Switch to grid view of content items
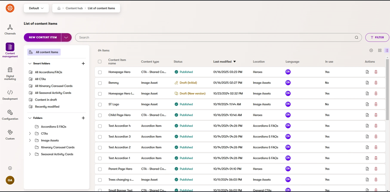 click(380, 50)
